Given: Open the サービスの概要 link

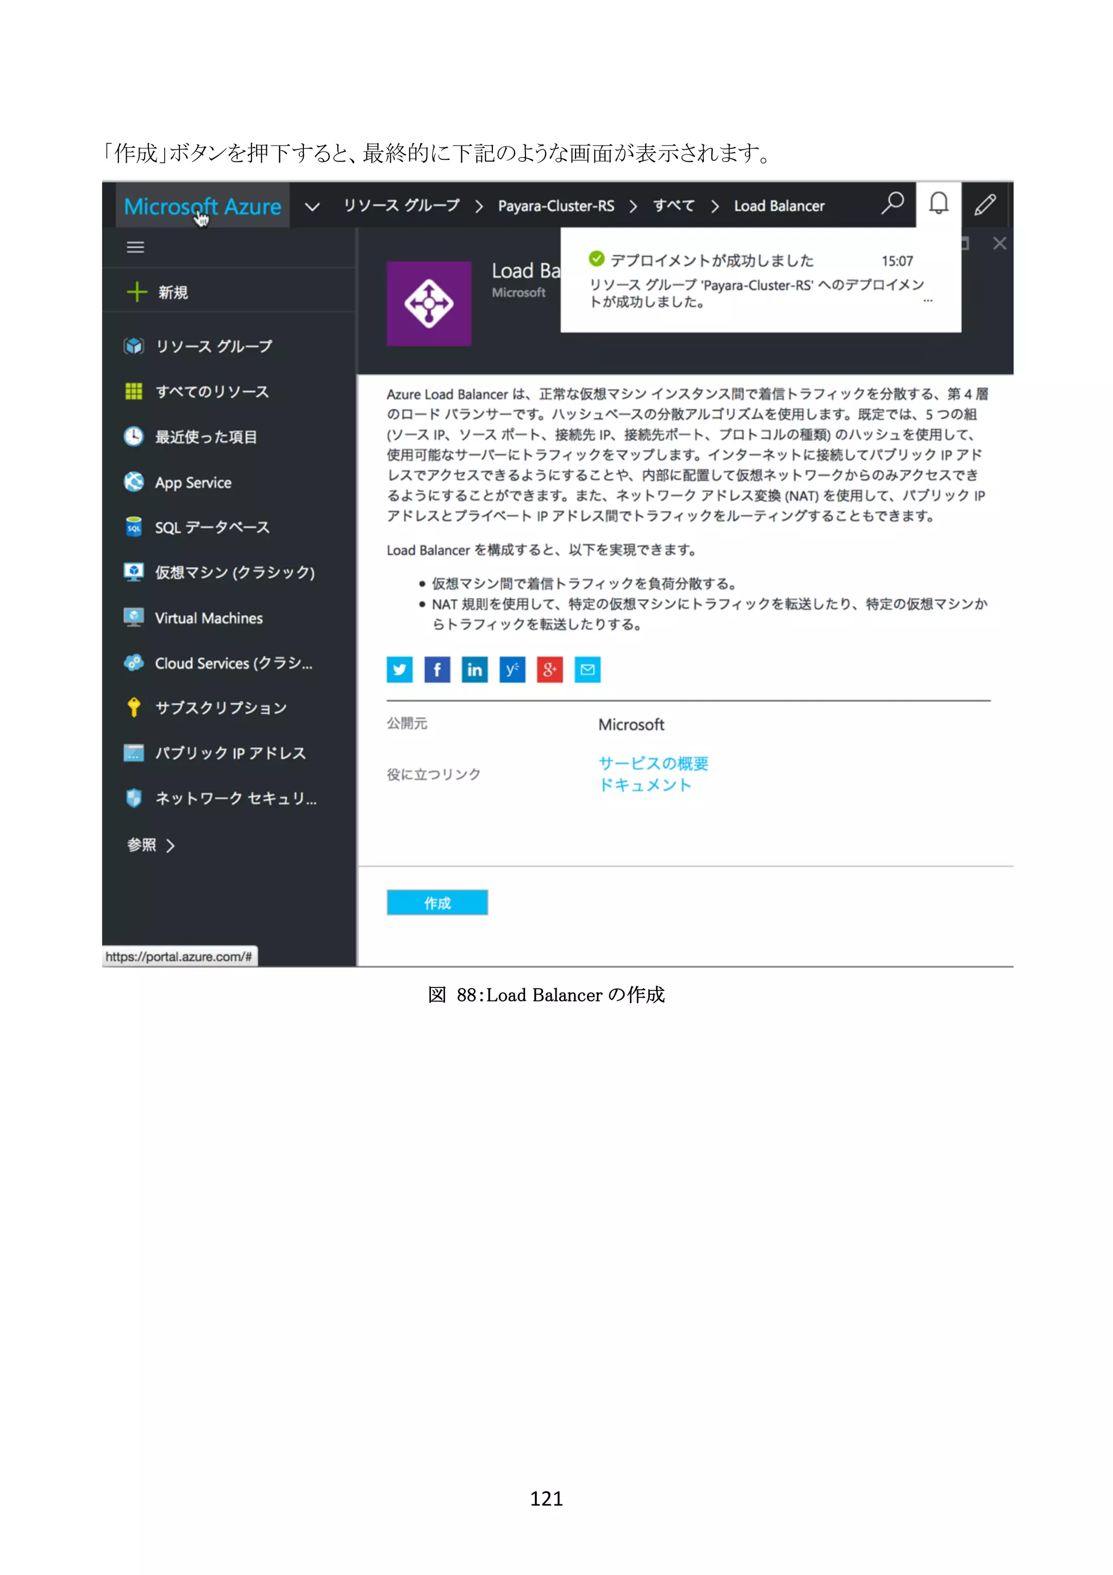Looking at the screenshot, I should tap(654, 763).
